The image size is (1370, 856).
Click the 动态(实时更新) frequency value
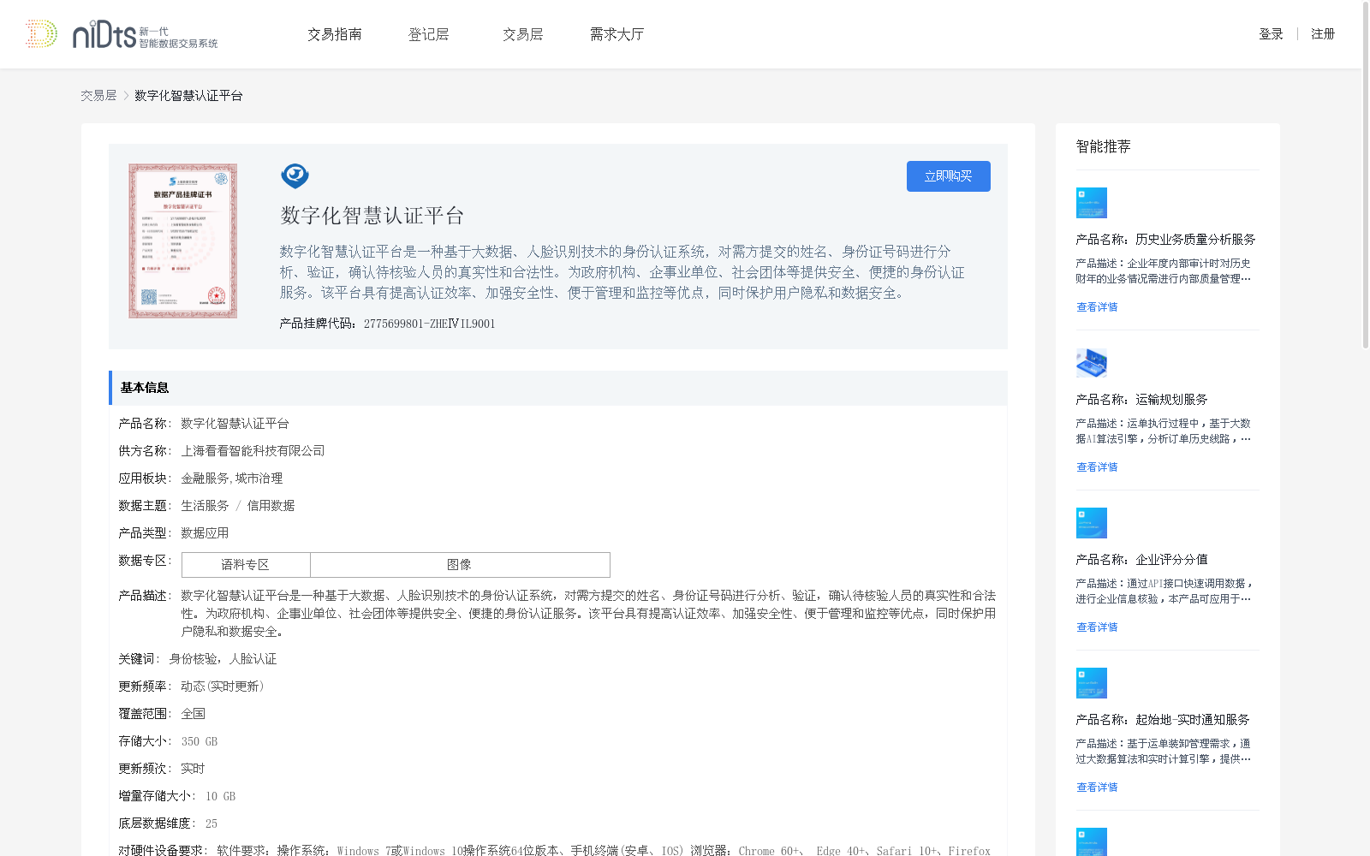(x=223, y=687)
